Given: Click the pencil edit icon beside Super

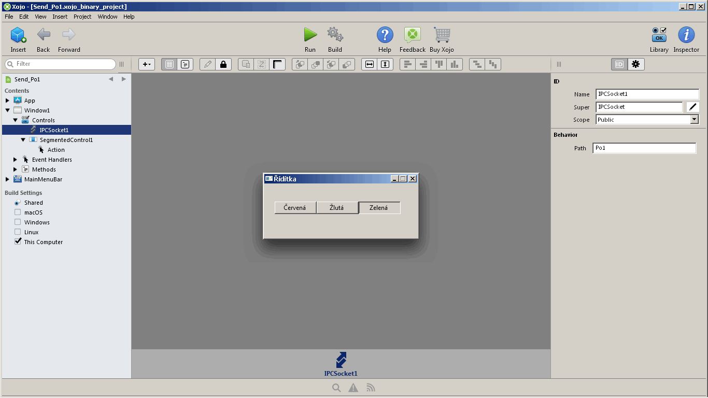Looking at the screenshot, I should point(692,107).
